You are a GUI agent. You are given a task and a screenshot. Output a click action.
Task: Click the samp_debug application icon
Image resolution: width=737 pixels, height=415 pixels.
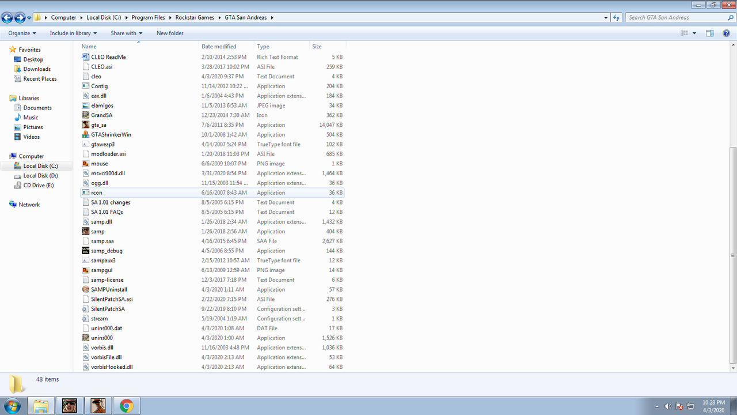86,251
